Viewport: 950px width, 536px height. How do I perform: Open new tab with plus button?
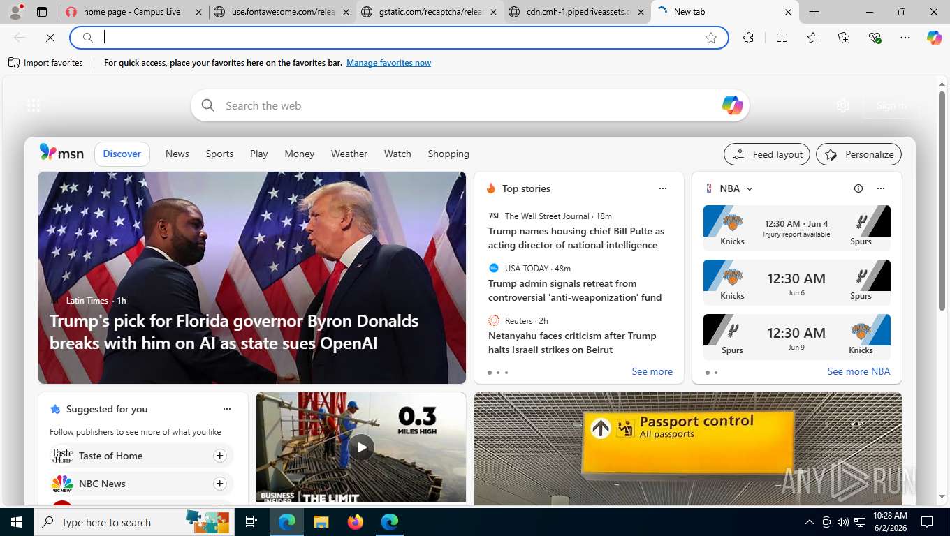[814, 12]
